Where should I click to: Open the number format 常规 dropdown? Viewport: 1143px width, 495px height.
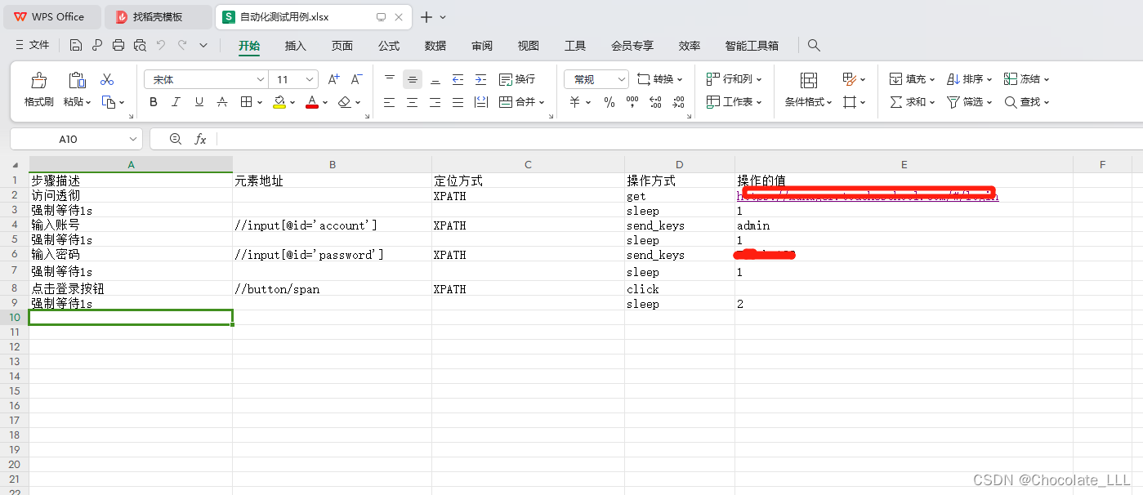pyautogui.click(x=622, y=79)
